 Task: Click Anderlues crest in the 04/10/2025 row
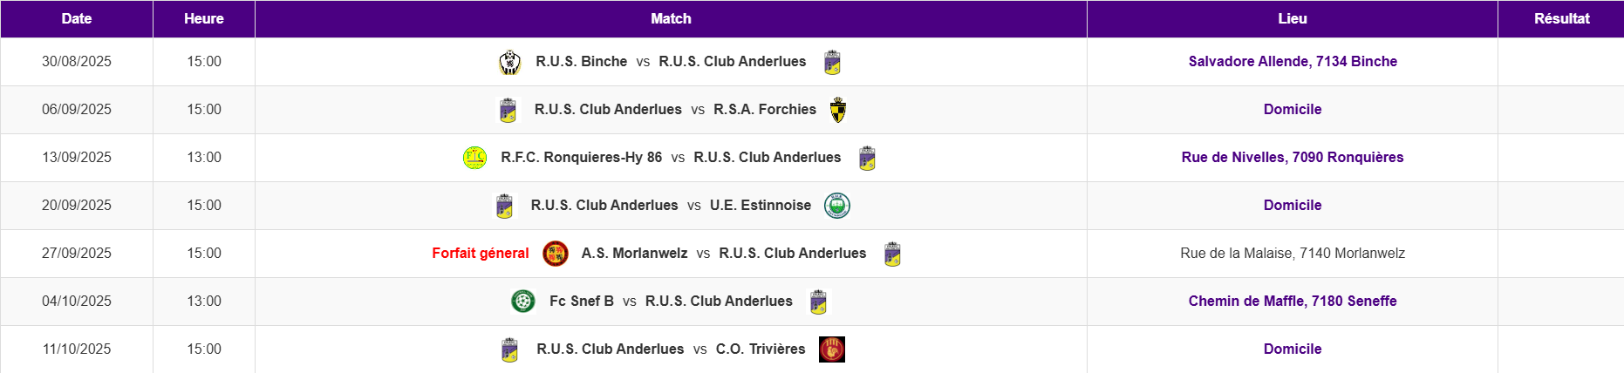(x=818, y=302)
